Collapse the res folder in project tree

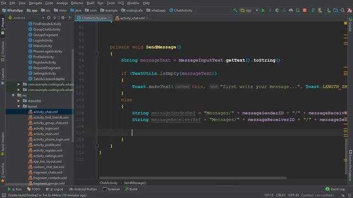point(13,95)
